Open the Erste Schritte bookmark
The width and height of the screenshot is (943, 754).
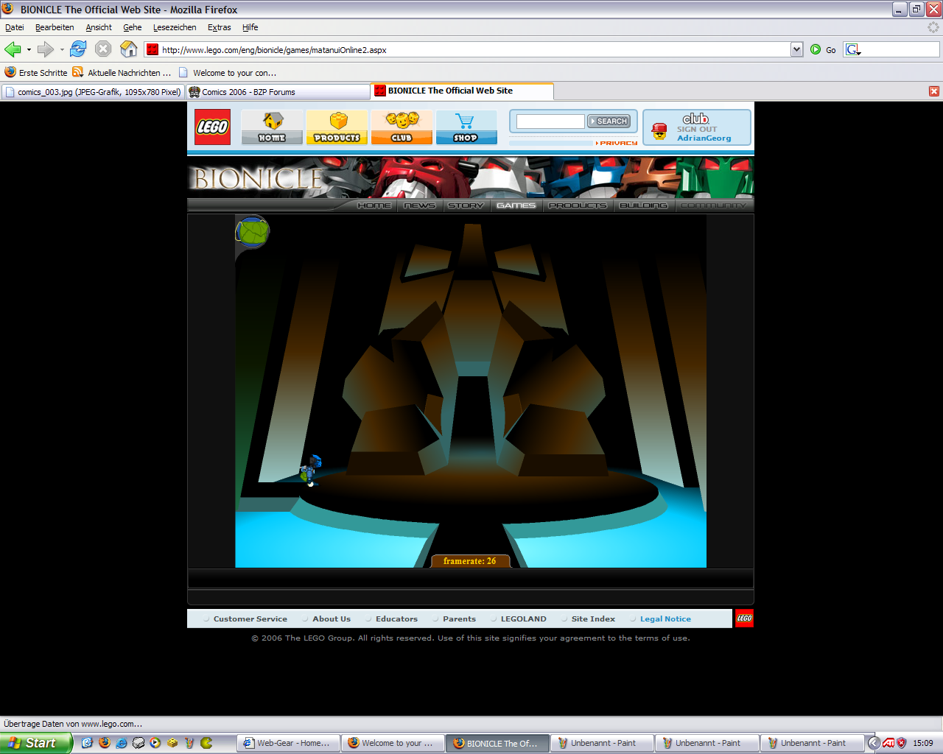(36, 73)
